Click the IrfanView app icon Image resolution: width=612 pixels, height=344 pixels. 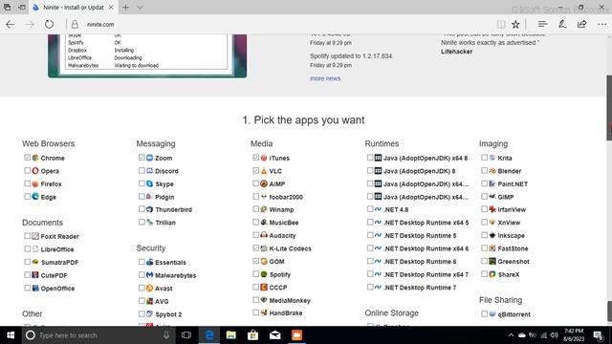(x=492, y=209)
